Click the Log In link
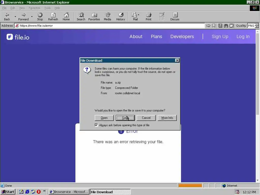This screenshot has width=260, height=195. [243, 37]
